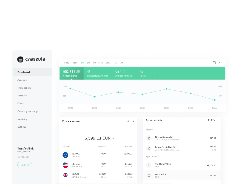Open the calendar date picker icon
Viewport: 246px width, 184px height.
click(214, 63)
